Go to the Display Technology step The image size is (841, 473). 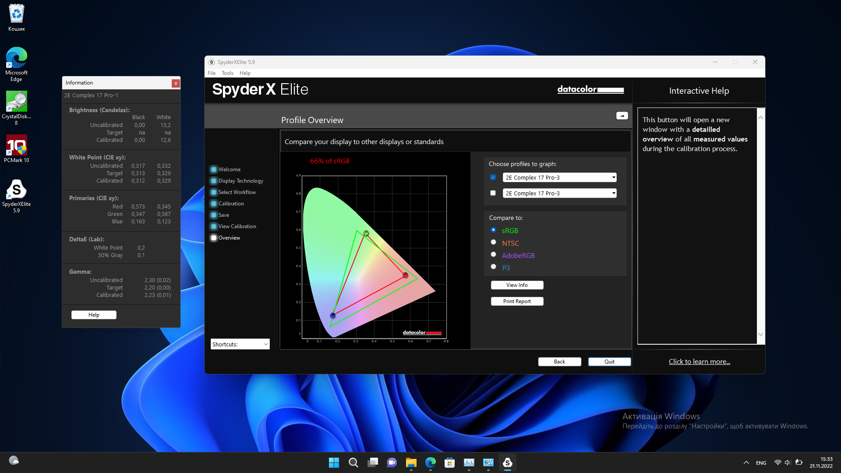pyautogui.click(x=240, y=181)
